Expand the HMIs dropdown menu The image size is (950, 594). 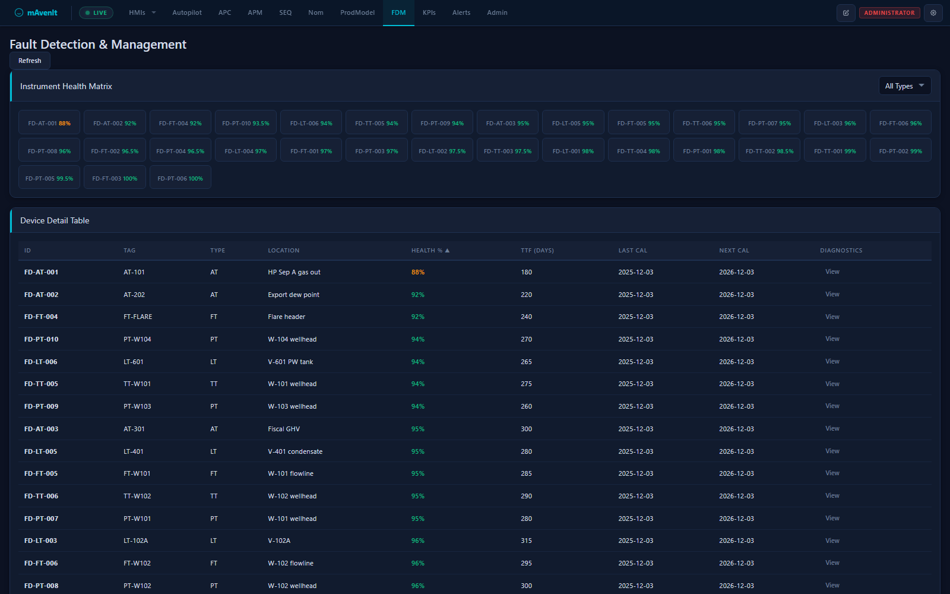coord(142,12)
